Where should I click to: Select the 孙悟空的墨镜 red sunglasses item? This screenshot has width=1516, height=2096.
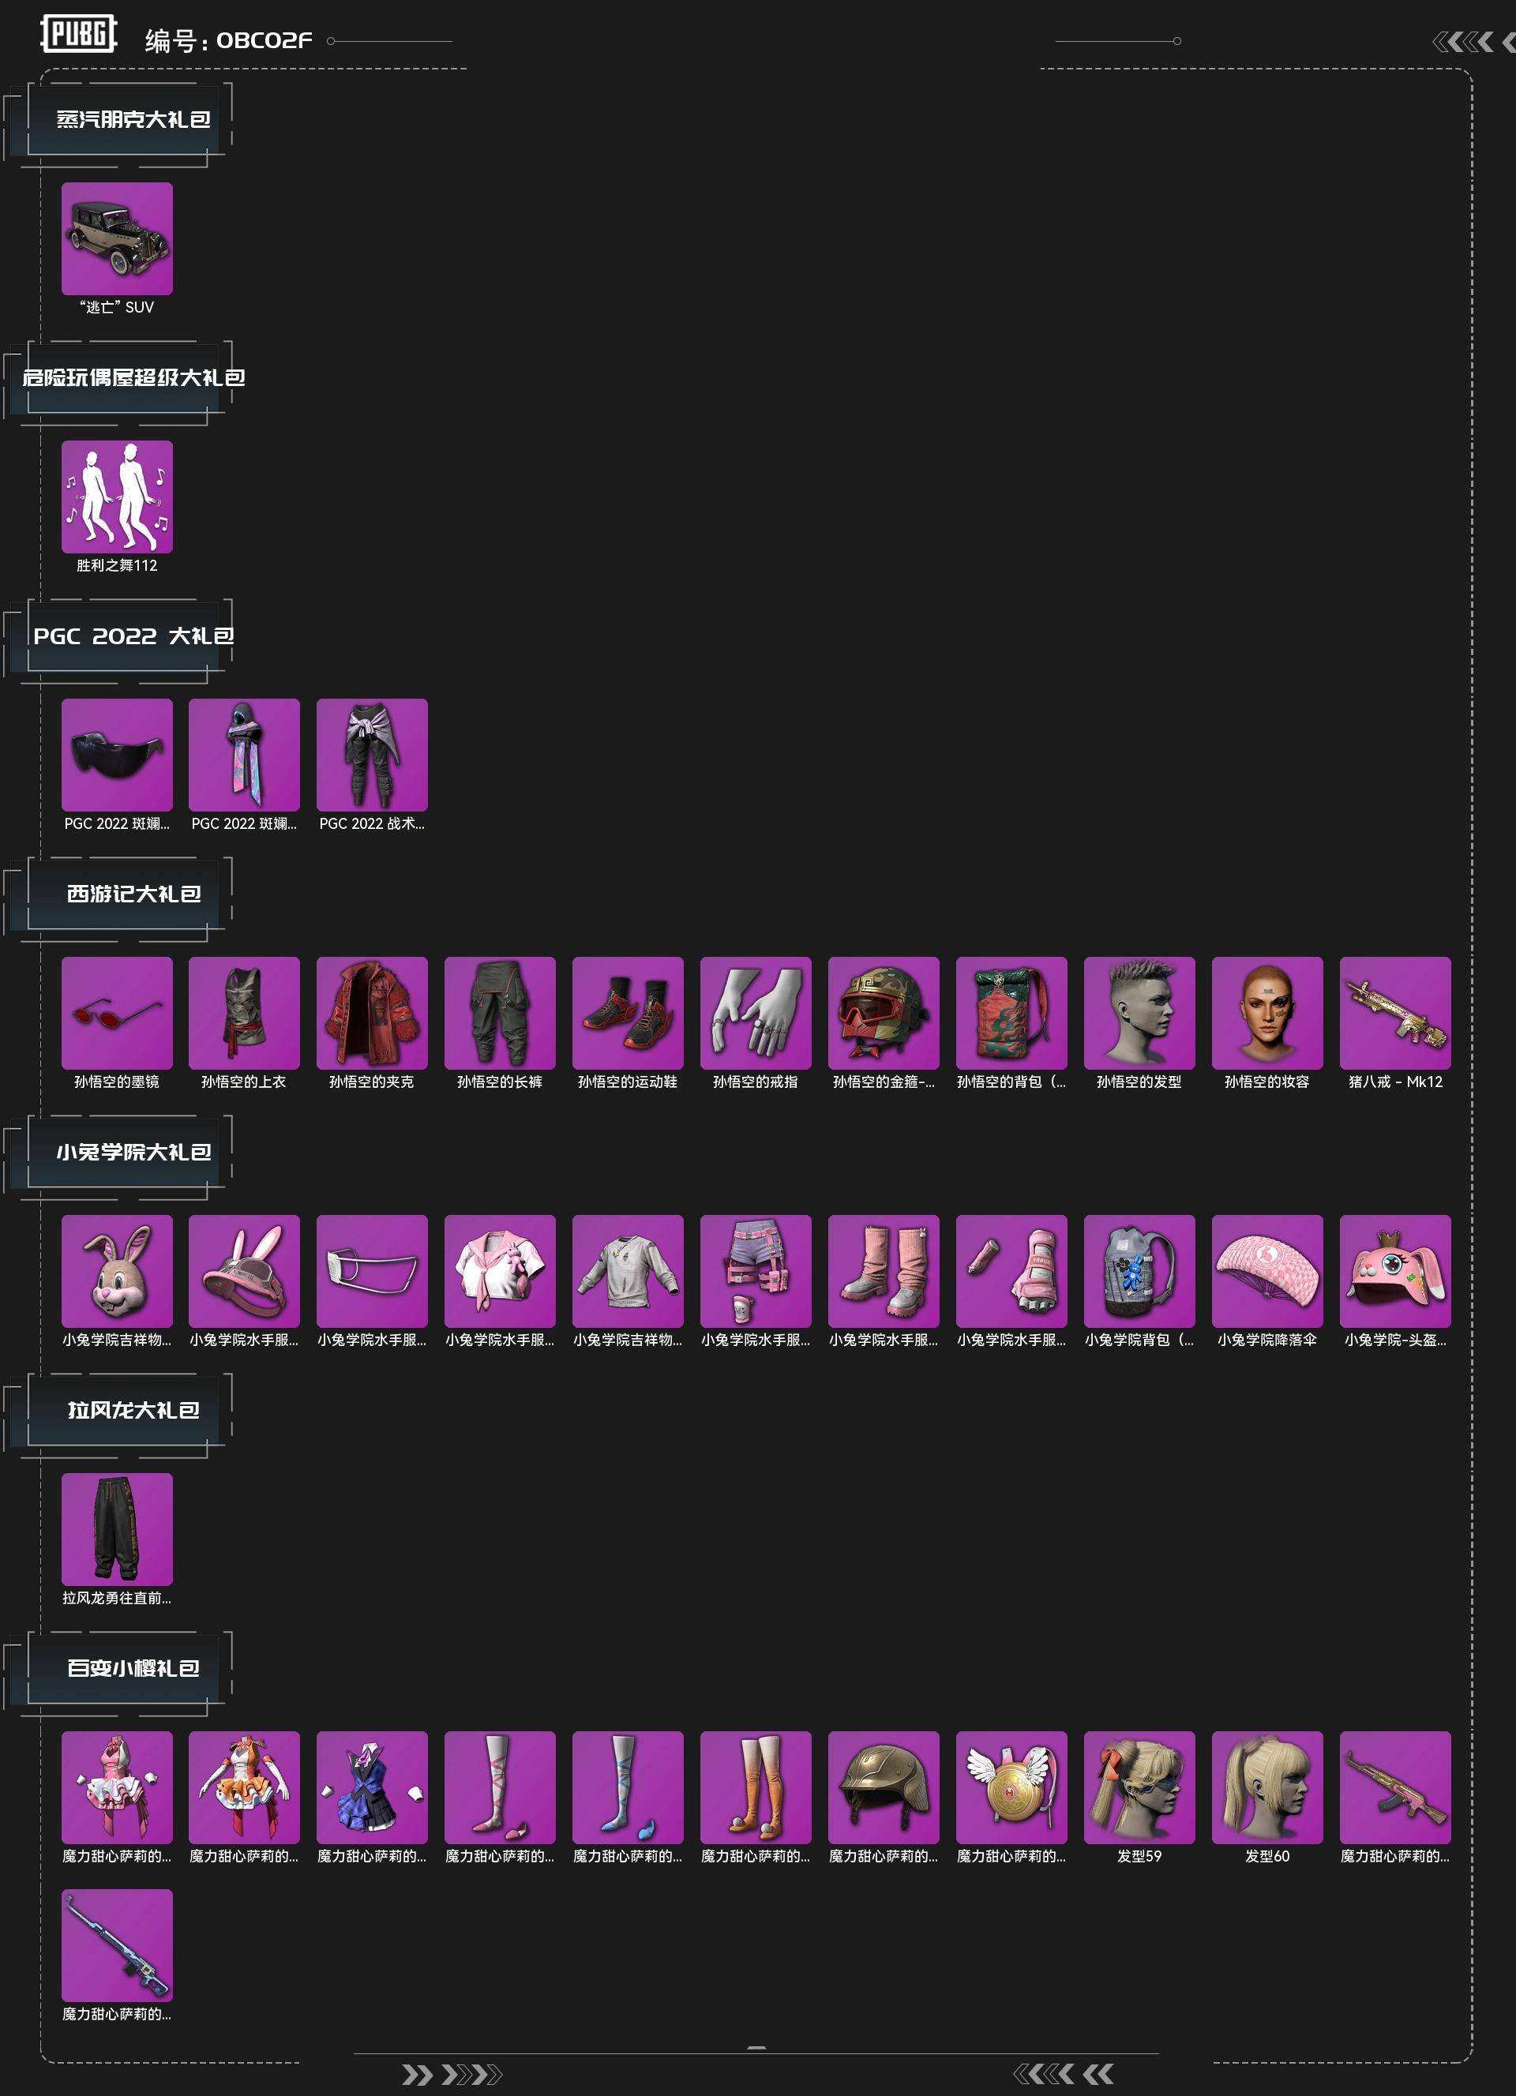coord(117,1013)
